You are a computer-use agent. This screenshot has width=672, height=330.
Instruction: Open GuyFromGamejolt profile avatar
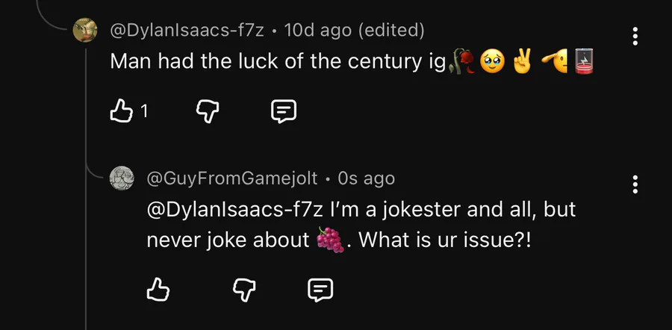pos(122,178)
